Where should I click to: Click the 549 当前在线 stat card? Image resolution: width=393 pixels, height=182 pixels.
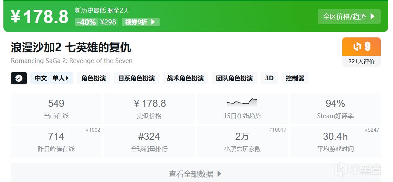(56, 108)
